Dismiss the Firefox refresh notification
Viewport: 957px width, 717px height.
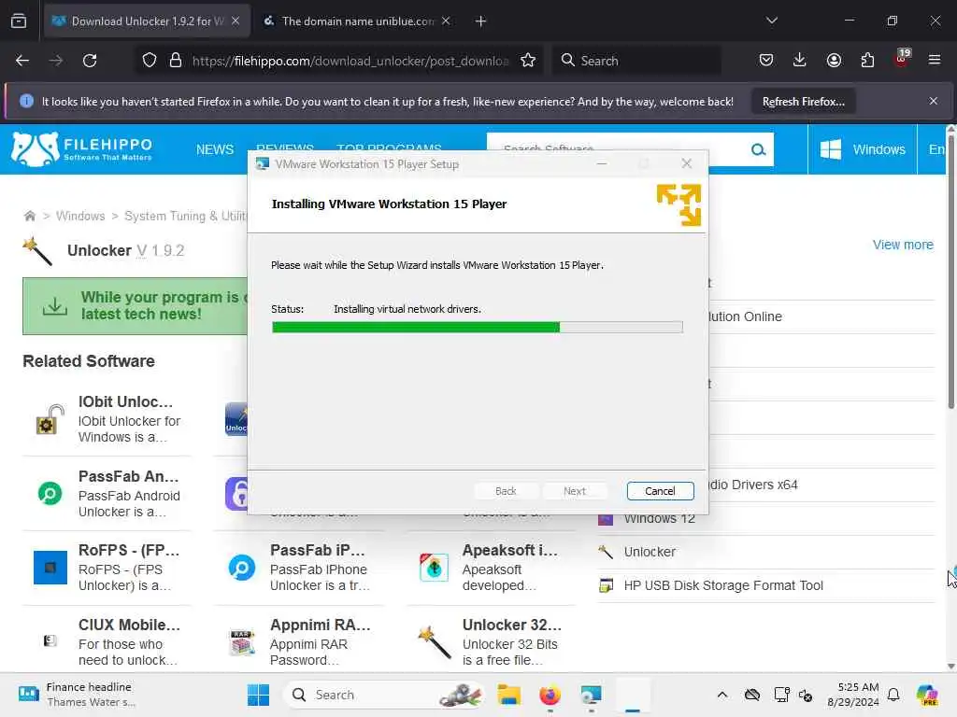click(x=934, y=101)
